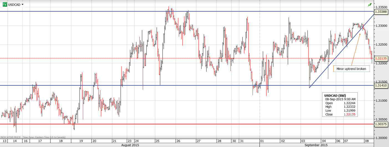Click the "August 2015" month label
This screenshot has height=147, width=389.
click(x=130, y=145)
